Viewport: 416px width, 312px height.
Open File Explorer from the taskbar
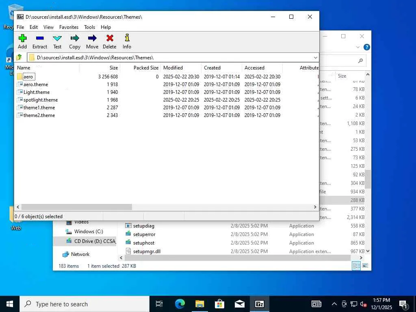[x=200, y=304]
